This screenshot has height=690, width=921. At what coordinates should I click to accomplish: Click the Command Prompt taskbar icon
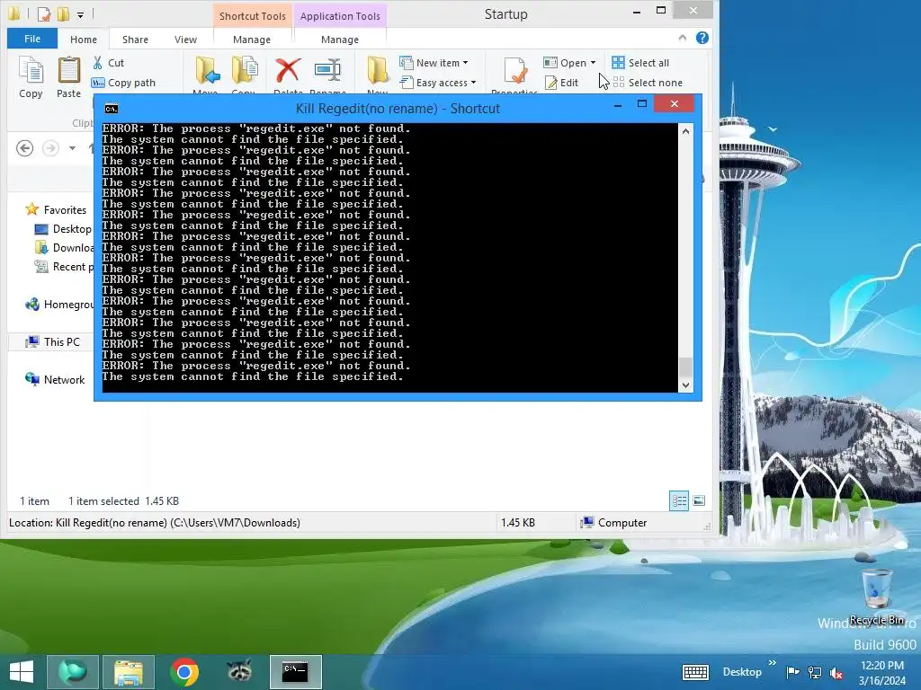click(x=295, y=672)
